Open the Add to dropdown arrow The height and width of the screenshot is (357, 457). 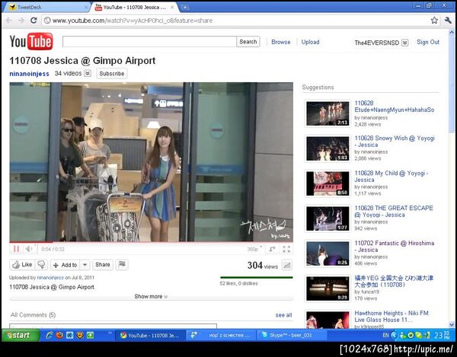(x=85, y=265)
